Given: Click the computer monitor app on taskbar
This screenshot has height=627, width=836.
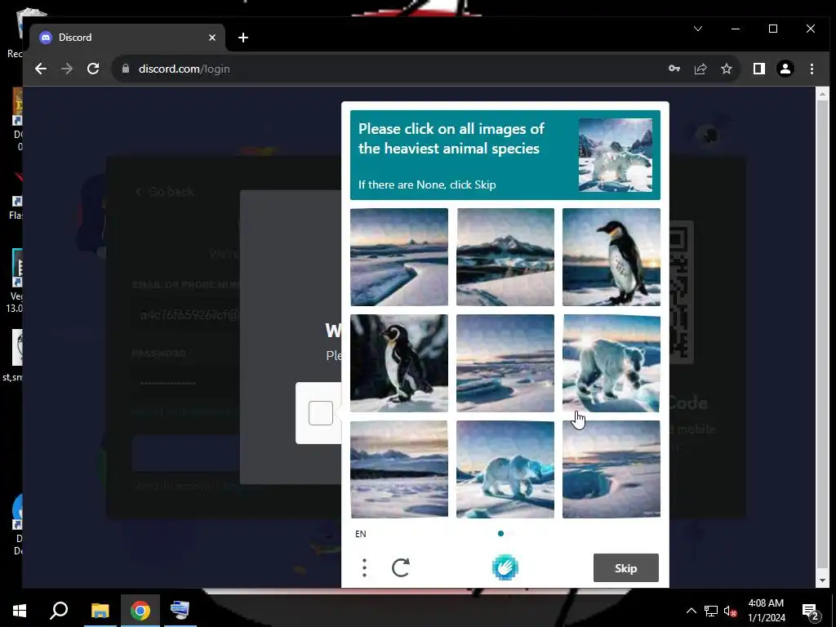Looking at the screenshot, I should pyautogui.click(x=180, y=611).
